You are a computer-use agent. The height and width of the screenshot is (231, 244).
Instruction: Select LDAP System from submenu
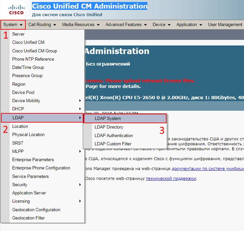coord(108,119)
